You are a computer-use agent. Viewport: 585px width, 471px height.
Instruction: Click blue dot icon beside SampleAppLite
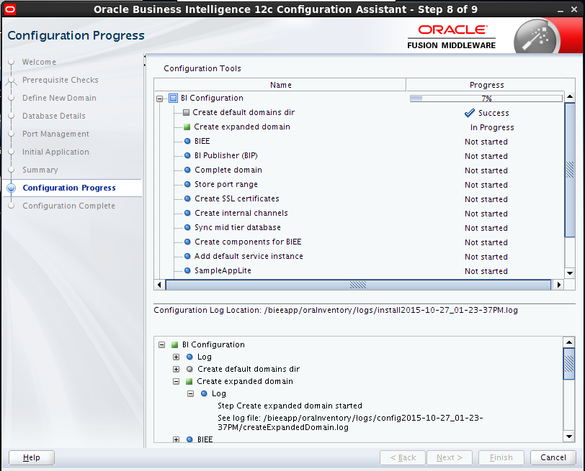click(187, 270)
